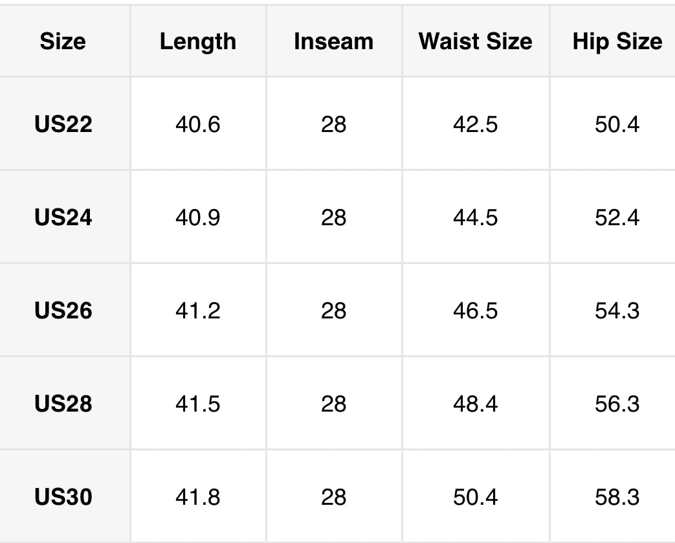
Task: Select the US24 size row label
Action: pos(63,217)
